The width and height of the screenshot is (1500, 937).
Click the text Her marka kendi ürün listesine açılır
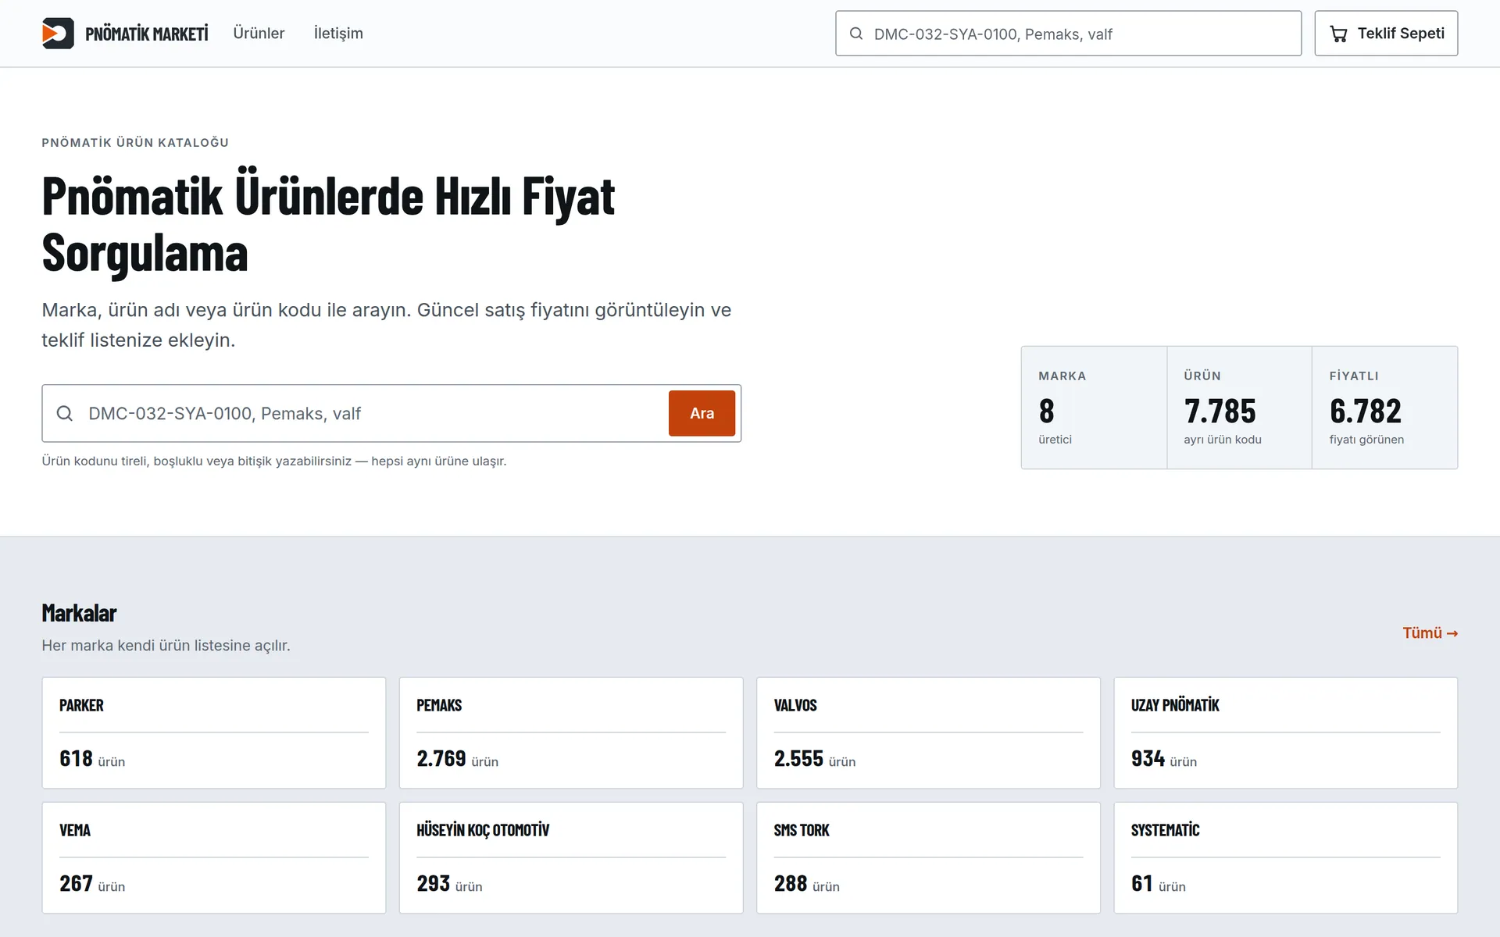[x=166, y=646]
